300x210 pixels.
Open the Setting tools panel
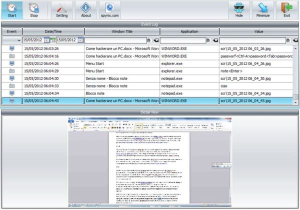[x=62, y=10]
